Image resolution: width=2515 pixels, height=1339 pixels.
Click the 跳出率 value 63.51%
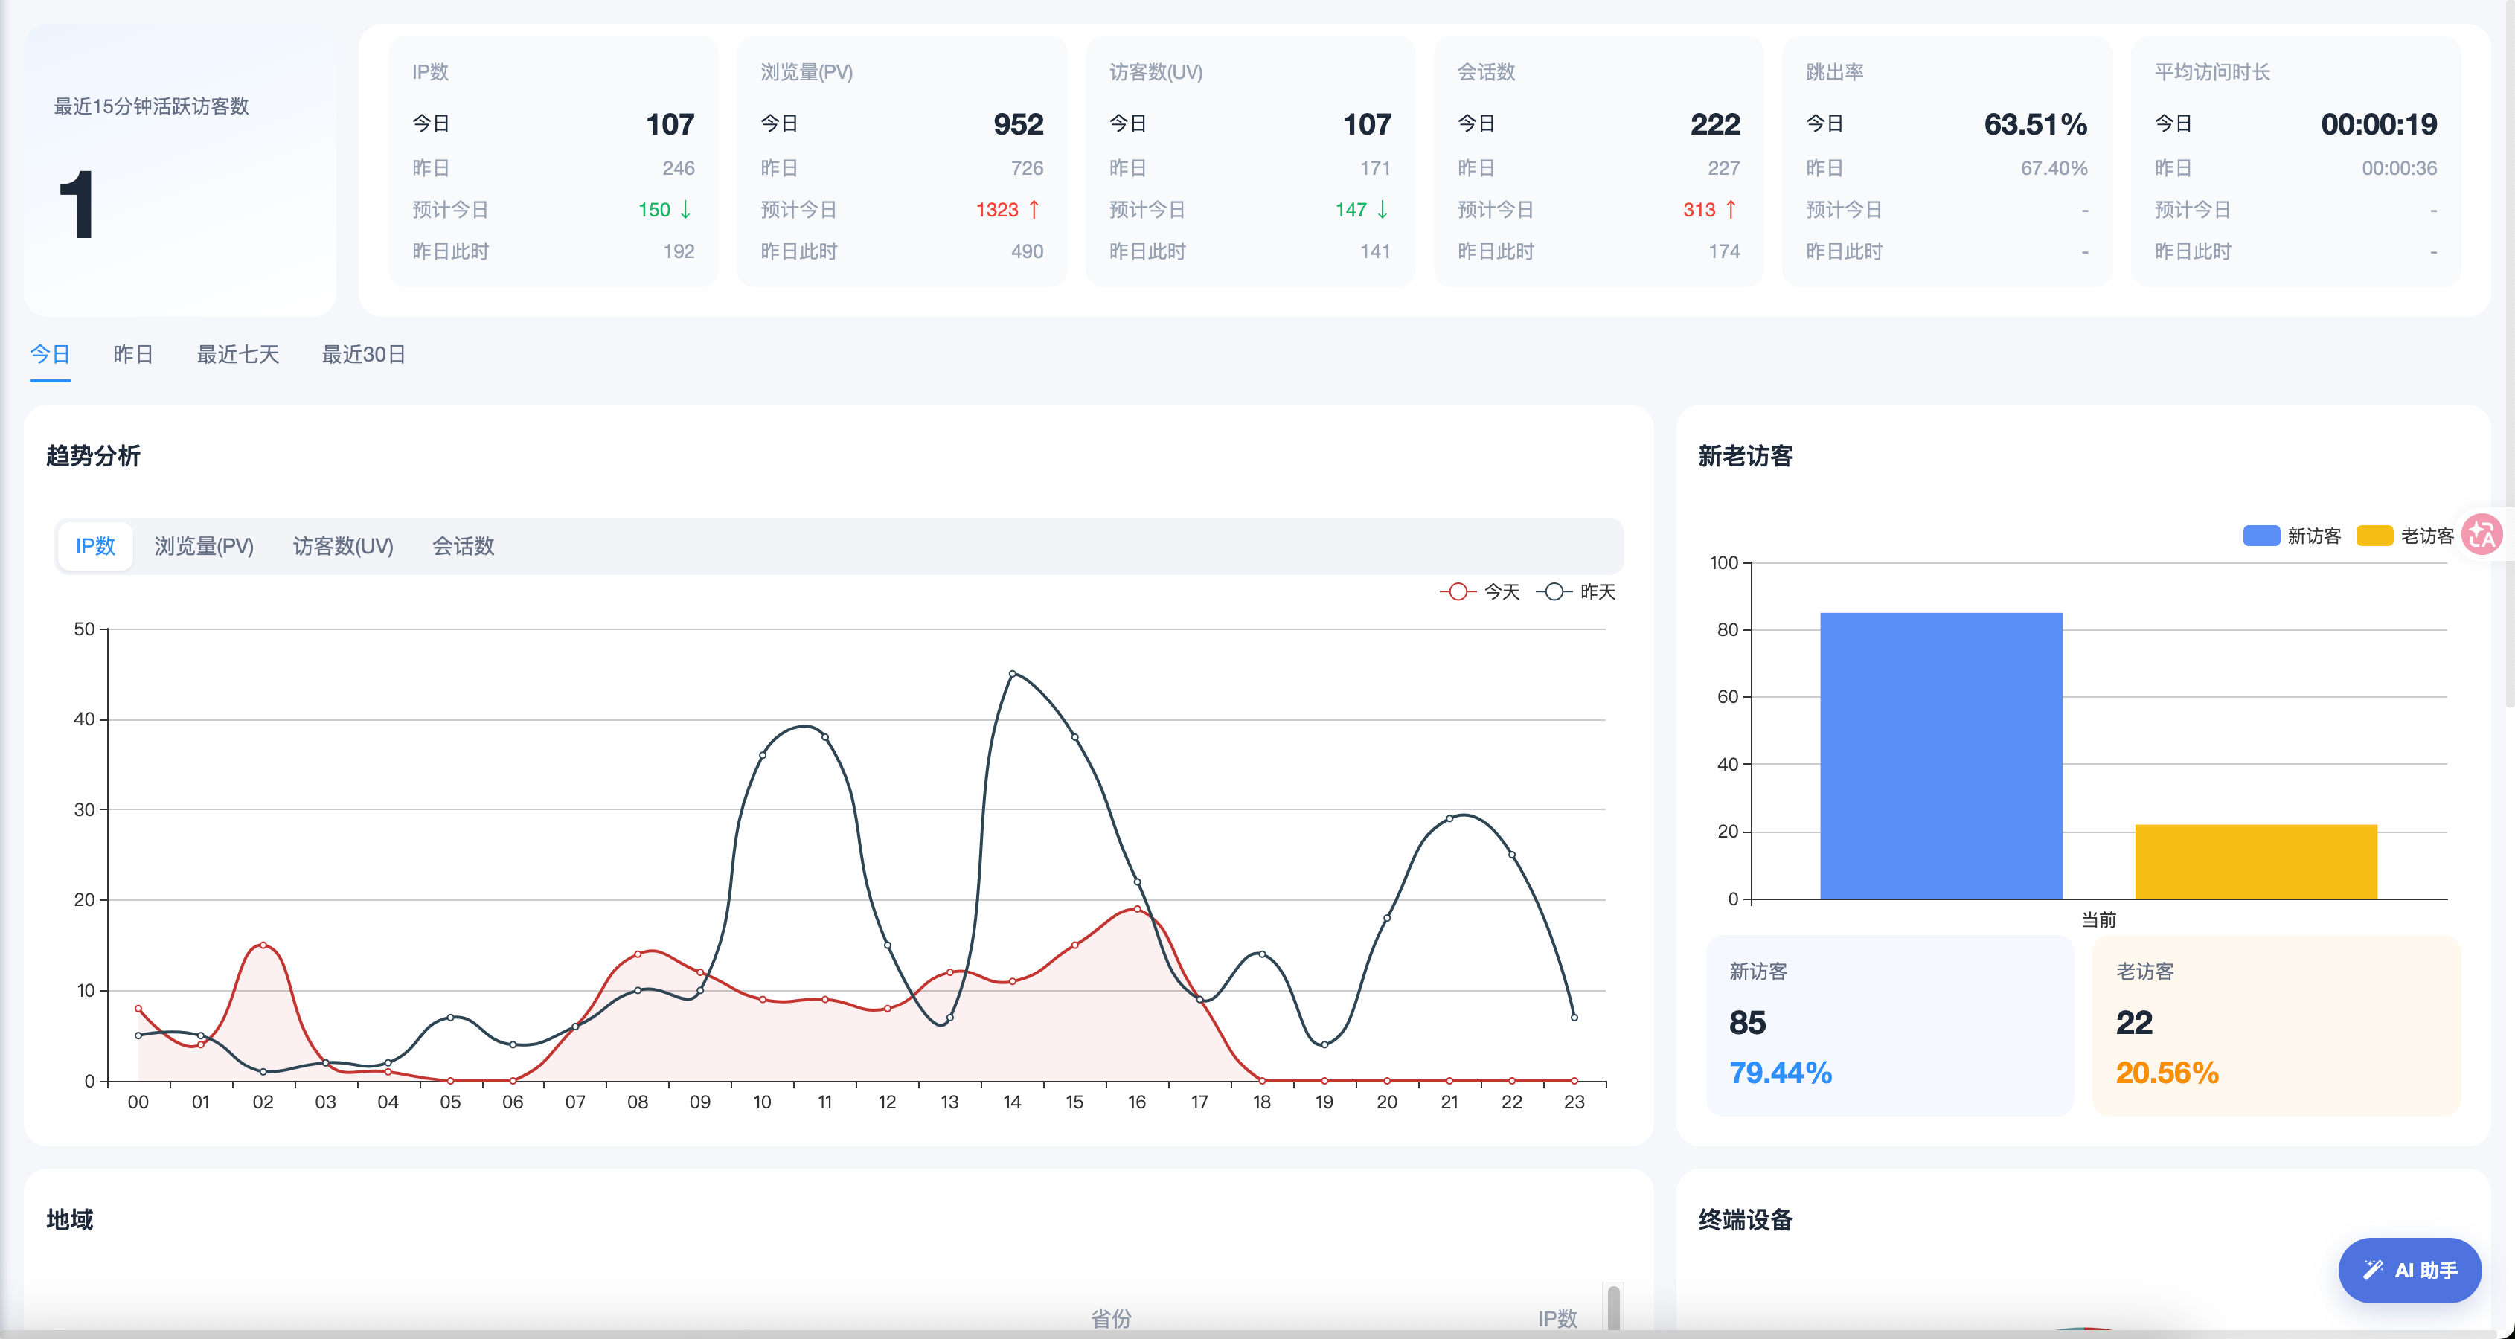click(2036, 124)
